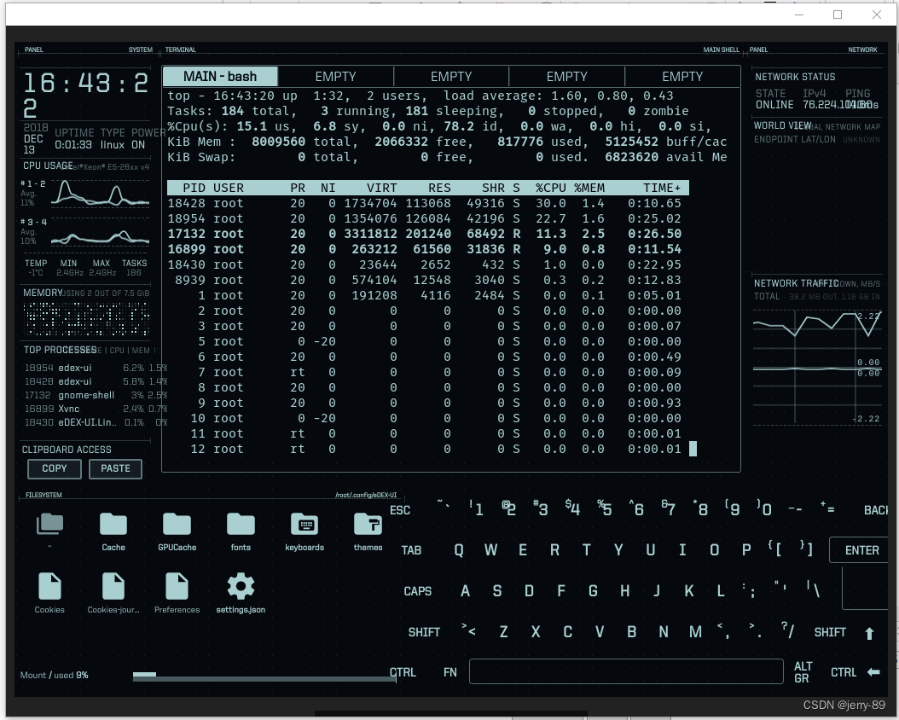Click the keyboard text input field

(x=626, y=671)
